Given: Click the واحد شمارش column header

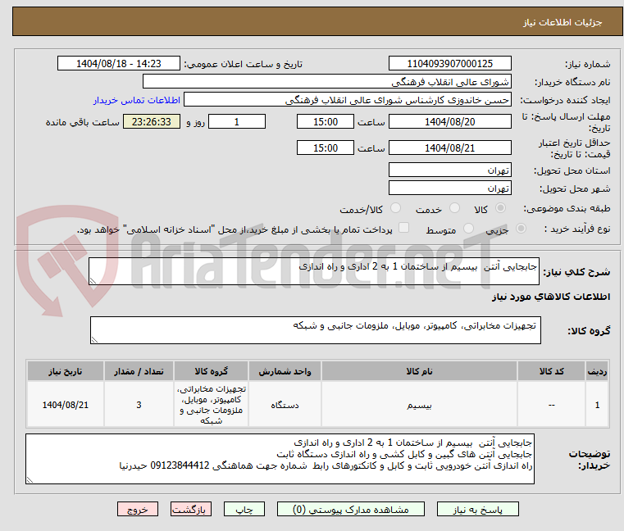Looking at the screenshot, I should (x=285, y=371).
